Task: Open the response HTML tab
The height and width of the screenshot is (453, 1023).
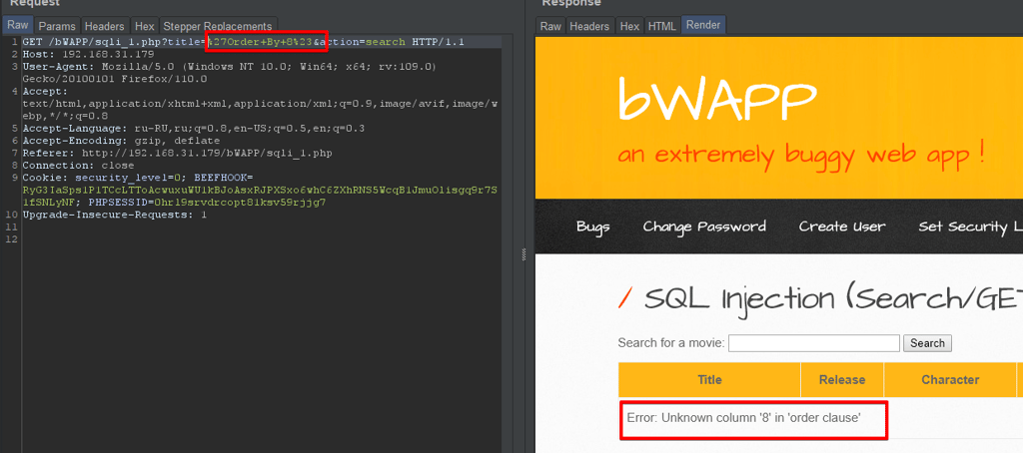Action: click(661, 26)
